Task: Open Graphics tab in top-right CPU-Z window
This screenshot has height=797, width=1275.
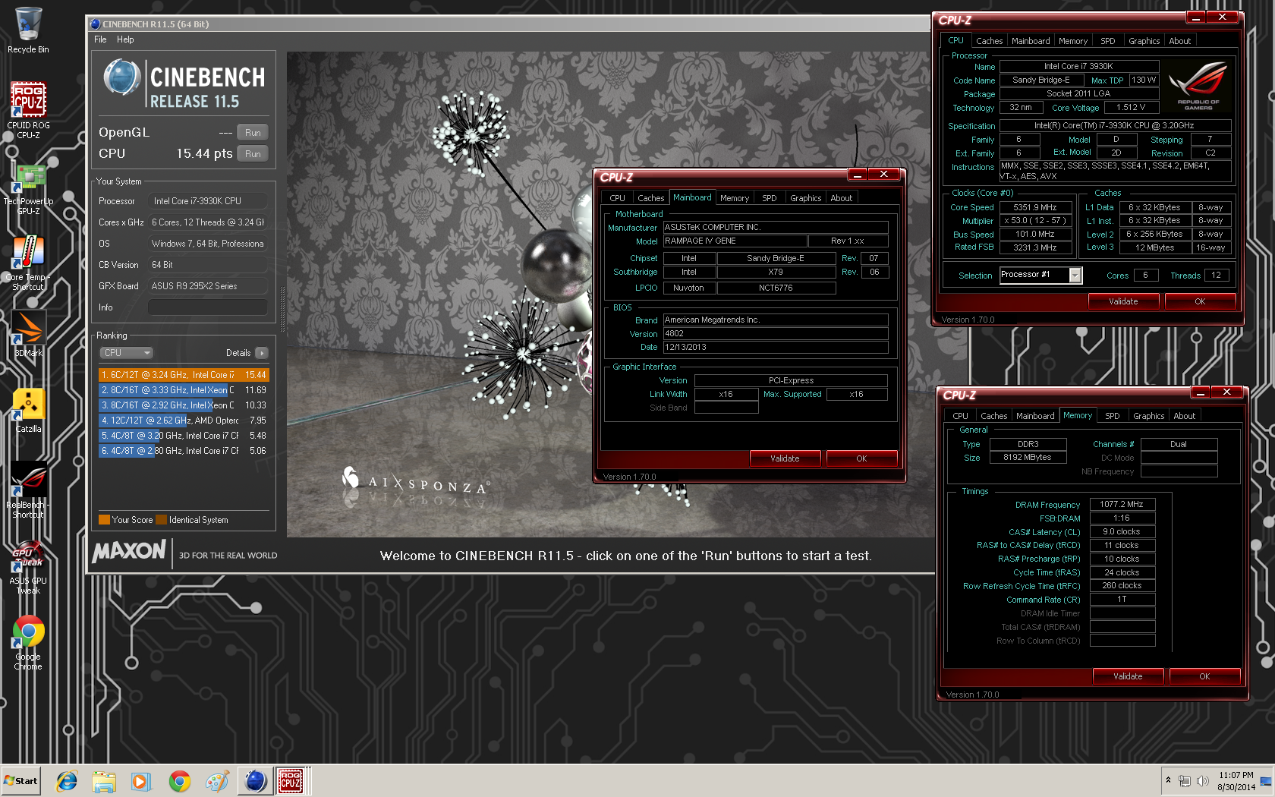Action: point(1144,41)
